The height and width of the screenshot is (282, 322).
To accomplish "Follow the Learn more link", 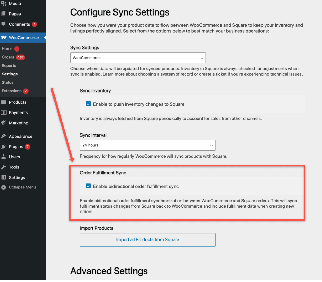I will pyautogui.click(x=113, y=74).
